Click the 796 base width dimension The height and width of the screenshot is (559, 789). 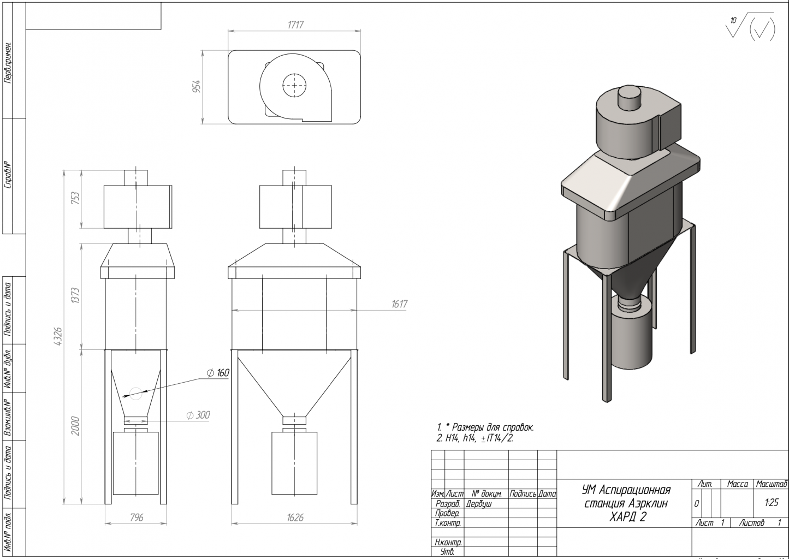pyautogui.click(x=136, y=517)
